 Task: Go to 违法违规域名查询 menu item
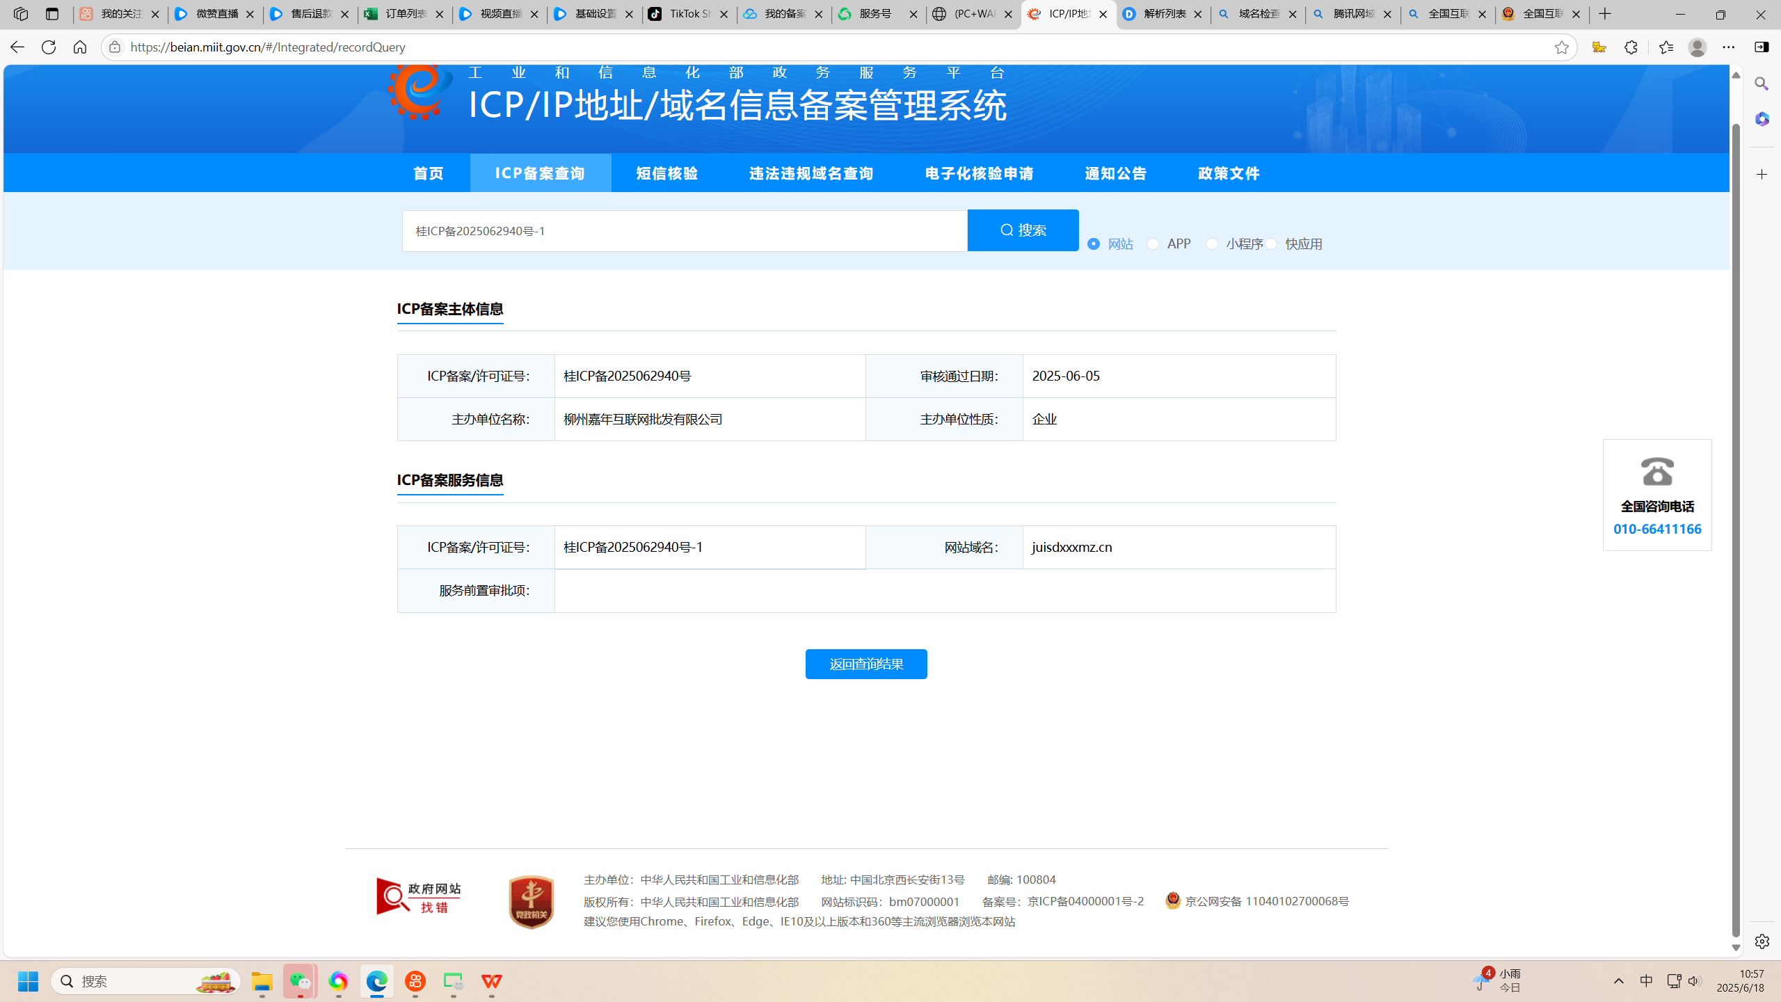tap(811, 173)
